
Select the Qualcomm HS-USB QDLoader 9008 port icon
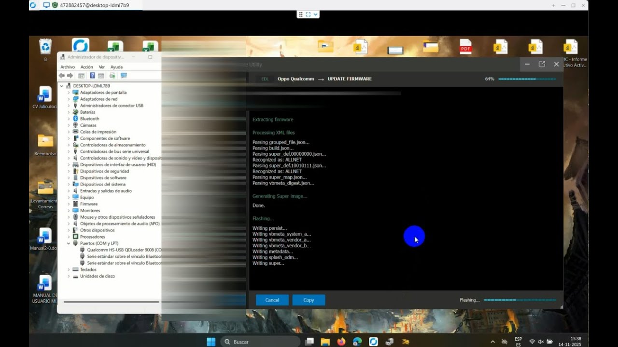click(x=83, y=250)
